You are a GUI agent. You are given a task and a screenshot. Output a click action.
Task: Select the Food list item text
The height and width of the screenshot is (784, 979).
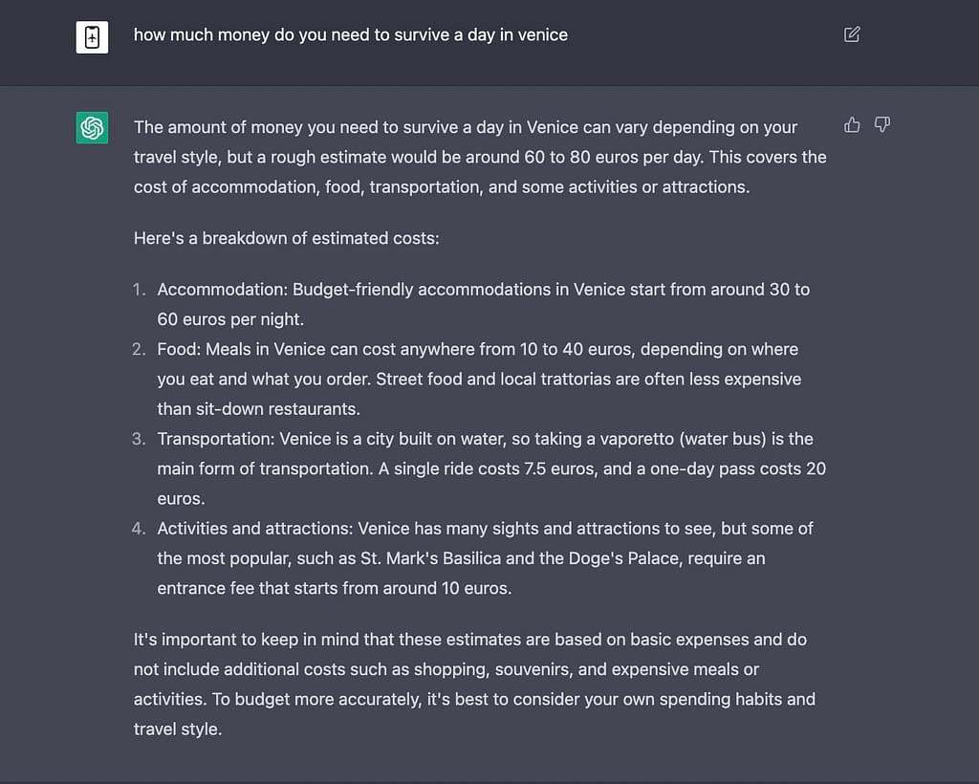[479, 379]
